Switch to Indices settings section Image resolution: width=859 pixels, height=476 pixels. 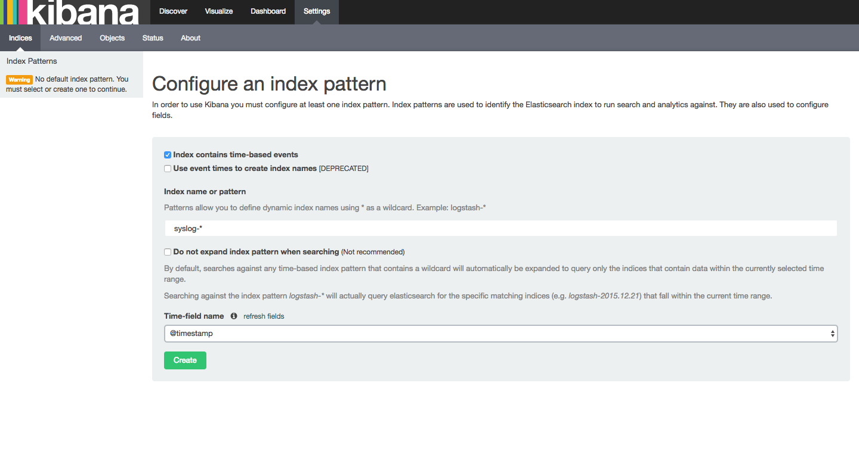coord(20,38)
